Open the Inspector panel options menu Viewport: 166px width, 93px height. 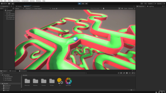point(165,6)
